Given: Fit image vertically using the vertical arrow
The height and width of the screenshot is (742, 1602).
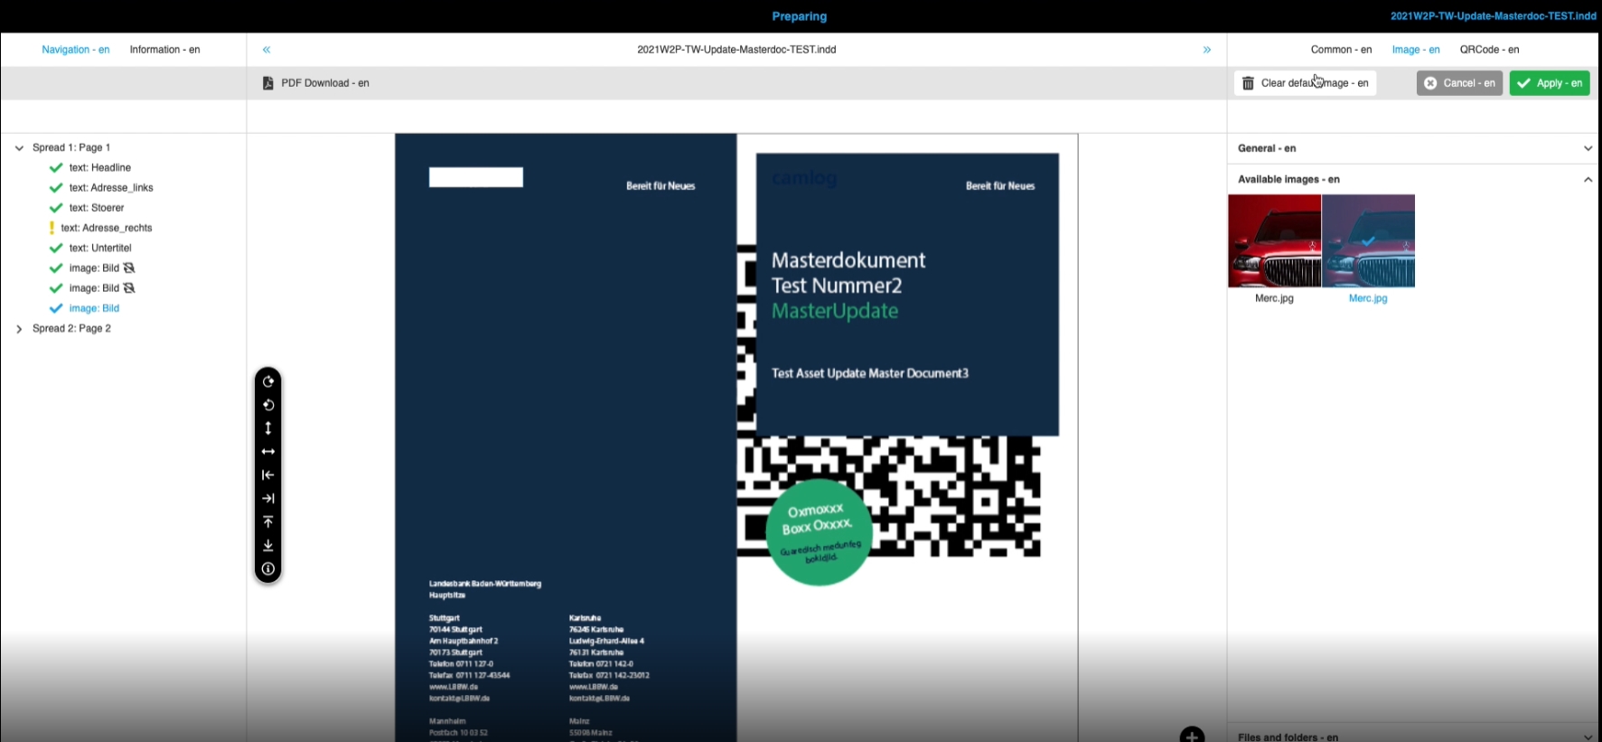Looking at the screenshot, I should [x=268, y=428].
